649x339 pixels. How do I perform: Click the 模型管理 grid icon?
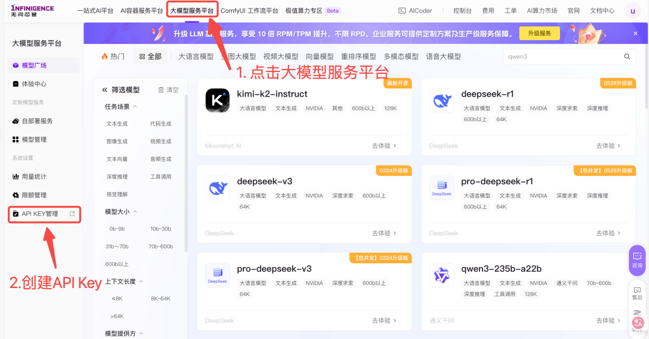[x=15, y=139]
